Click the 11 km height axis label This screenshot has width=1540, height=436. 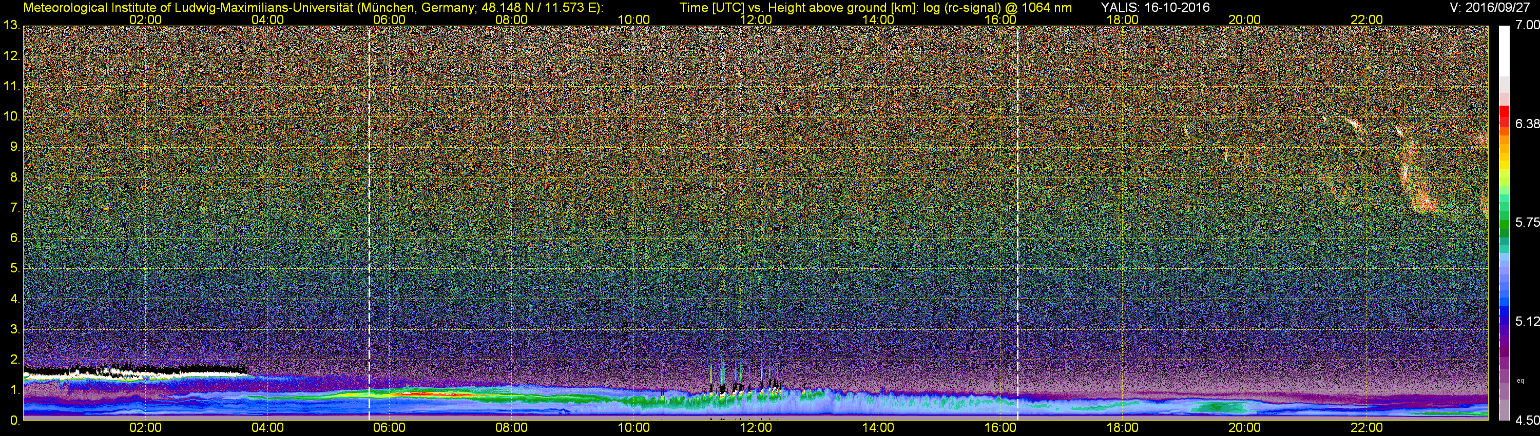[x=11, y=87]
